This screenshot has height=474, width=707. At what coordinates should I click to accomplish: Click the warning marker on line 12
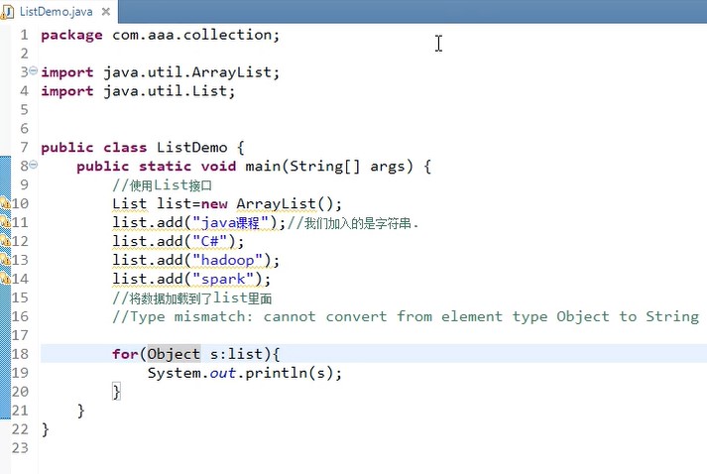tap(5, 241)
